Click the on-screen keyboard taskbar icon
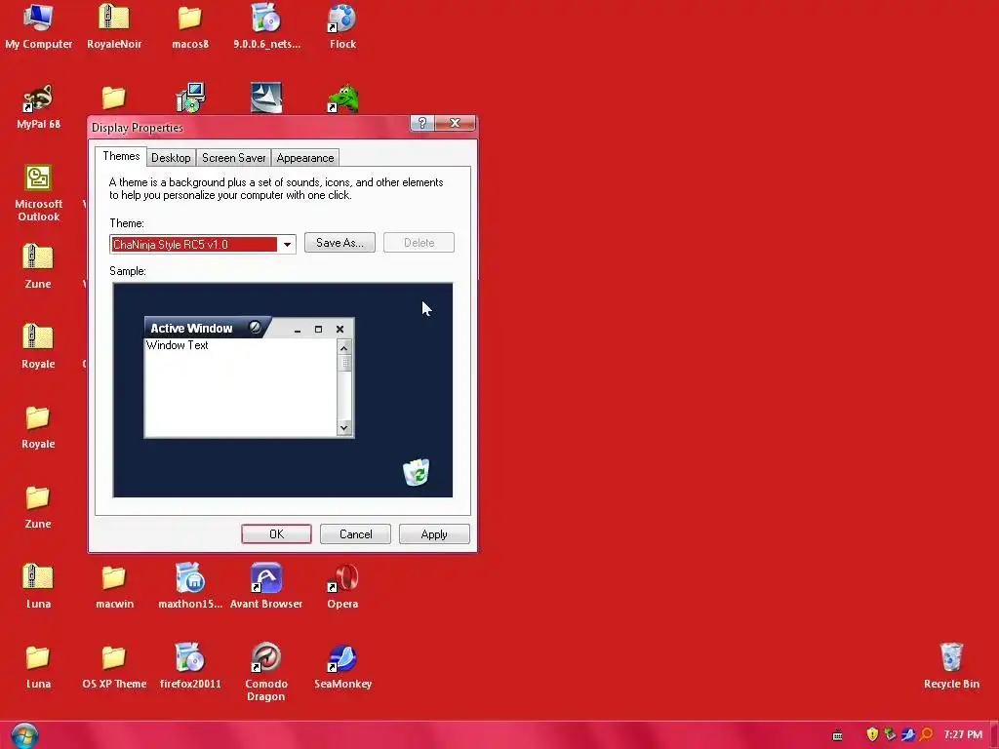The width and height of the screenshot is (999, 749). tap(838, 735)
